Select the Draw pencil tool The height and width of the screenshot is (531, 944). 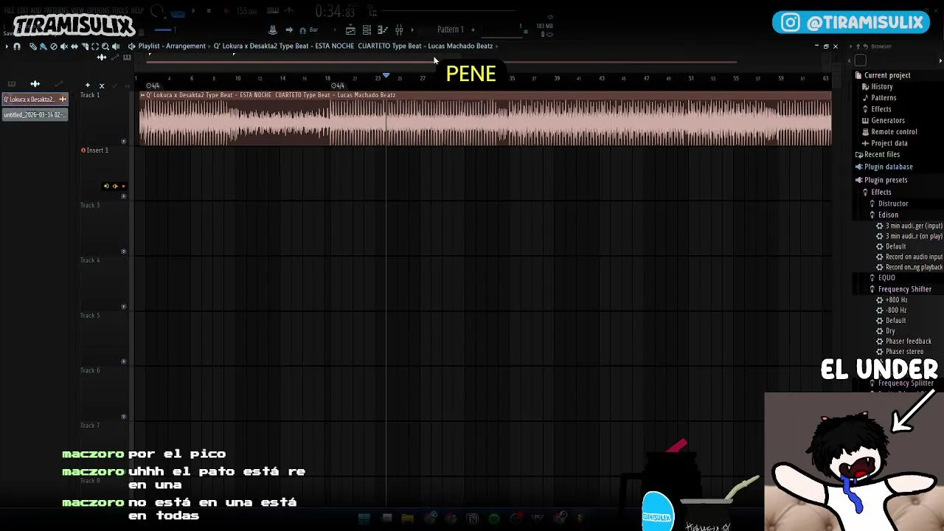point(33,46)
